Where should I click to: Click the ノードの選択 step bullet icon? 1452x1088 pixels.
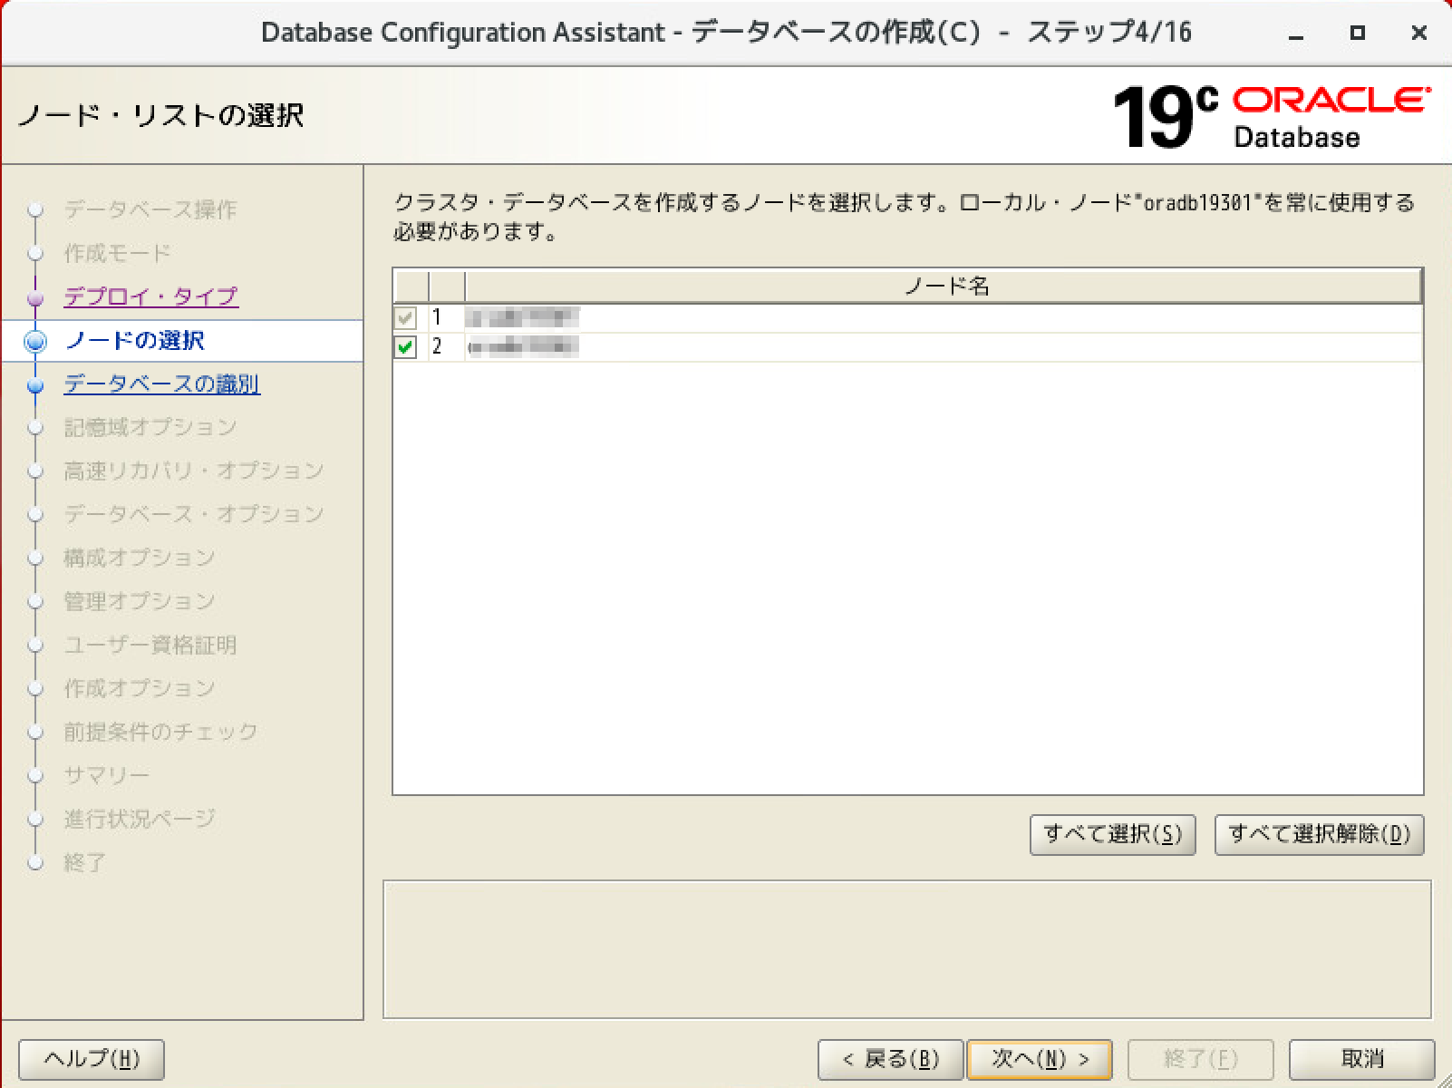[x=36, y=341]
